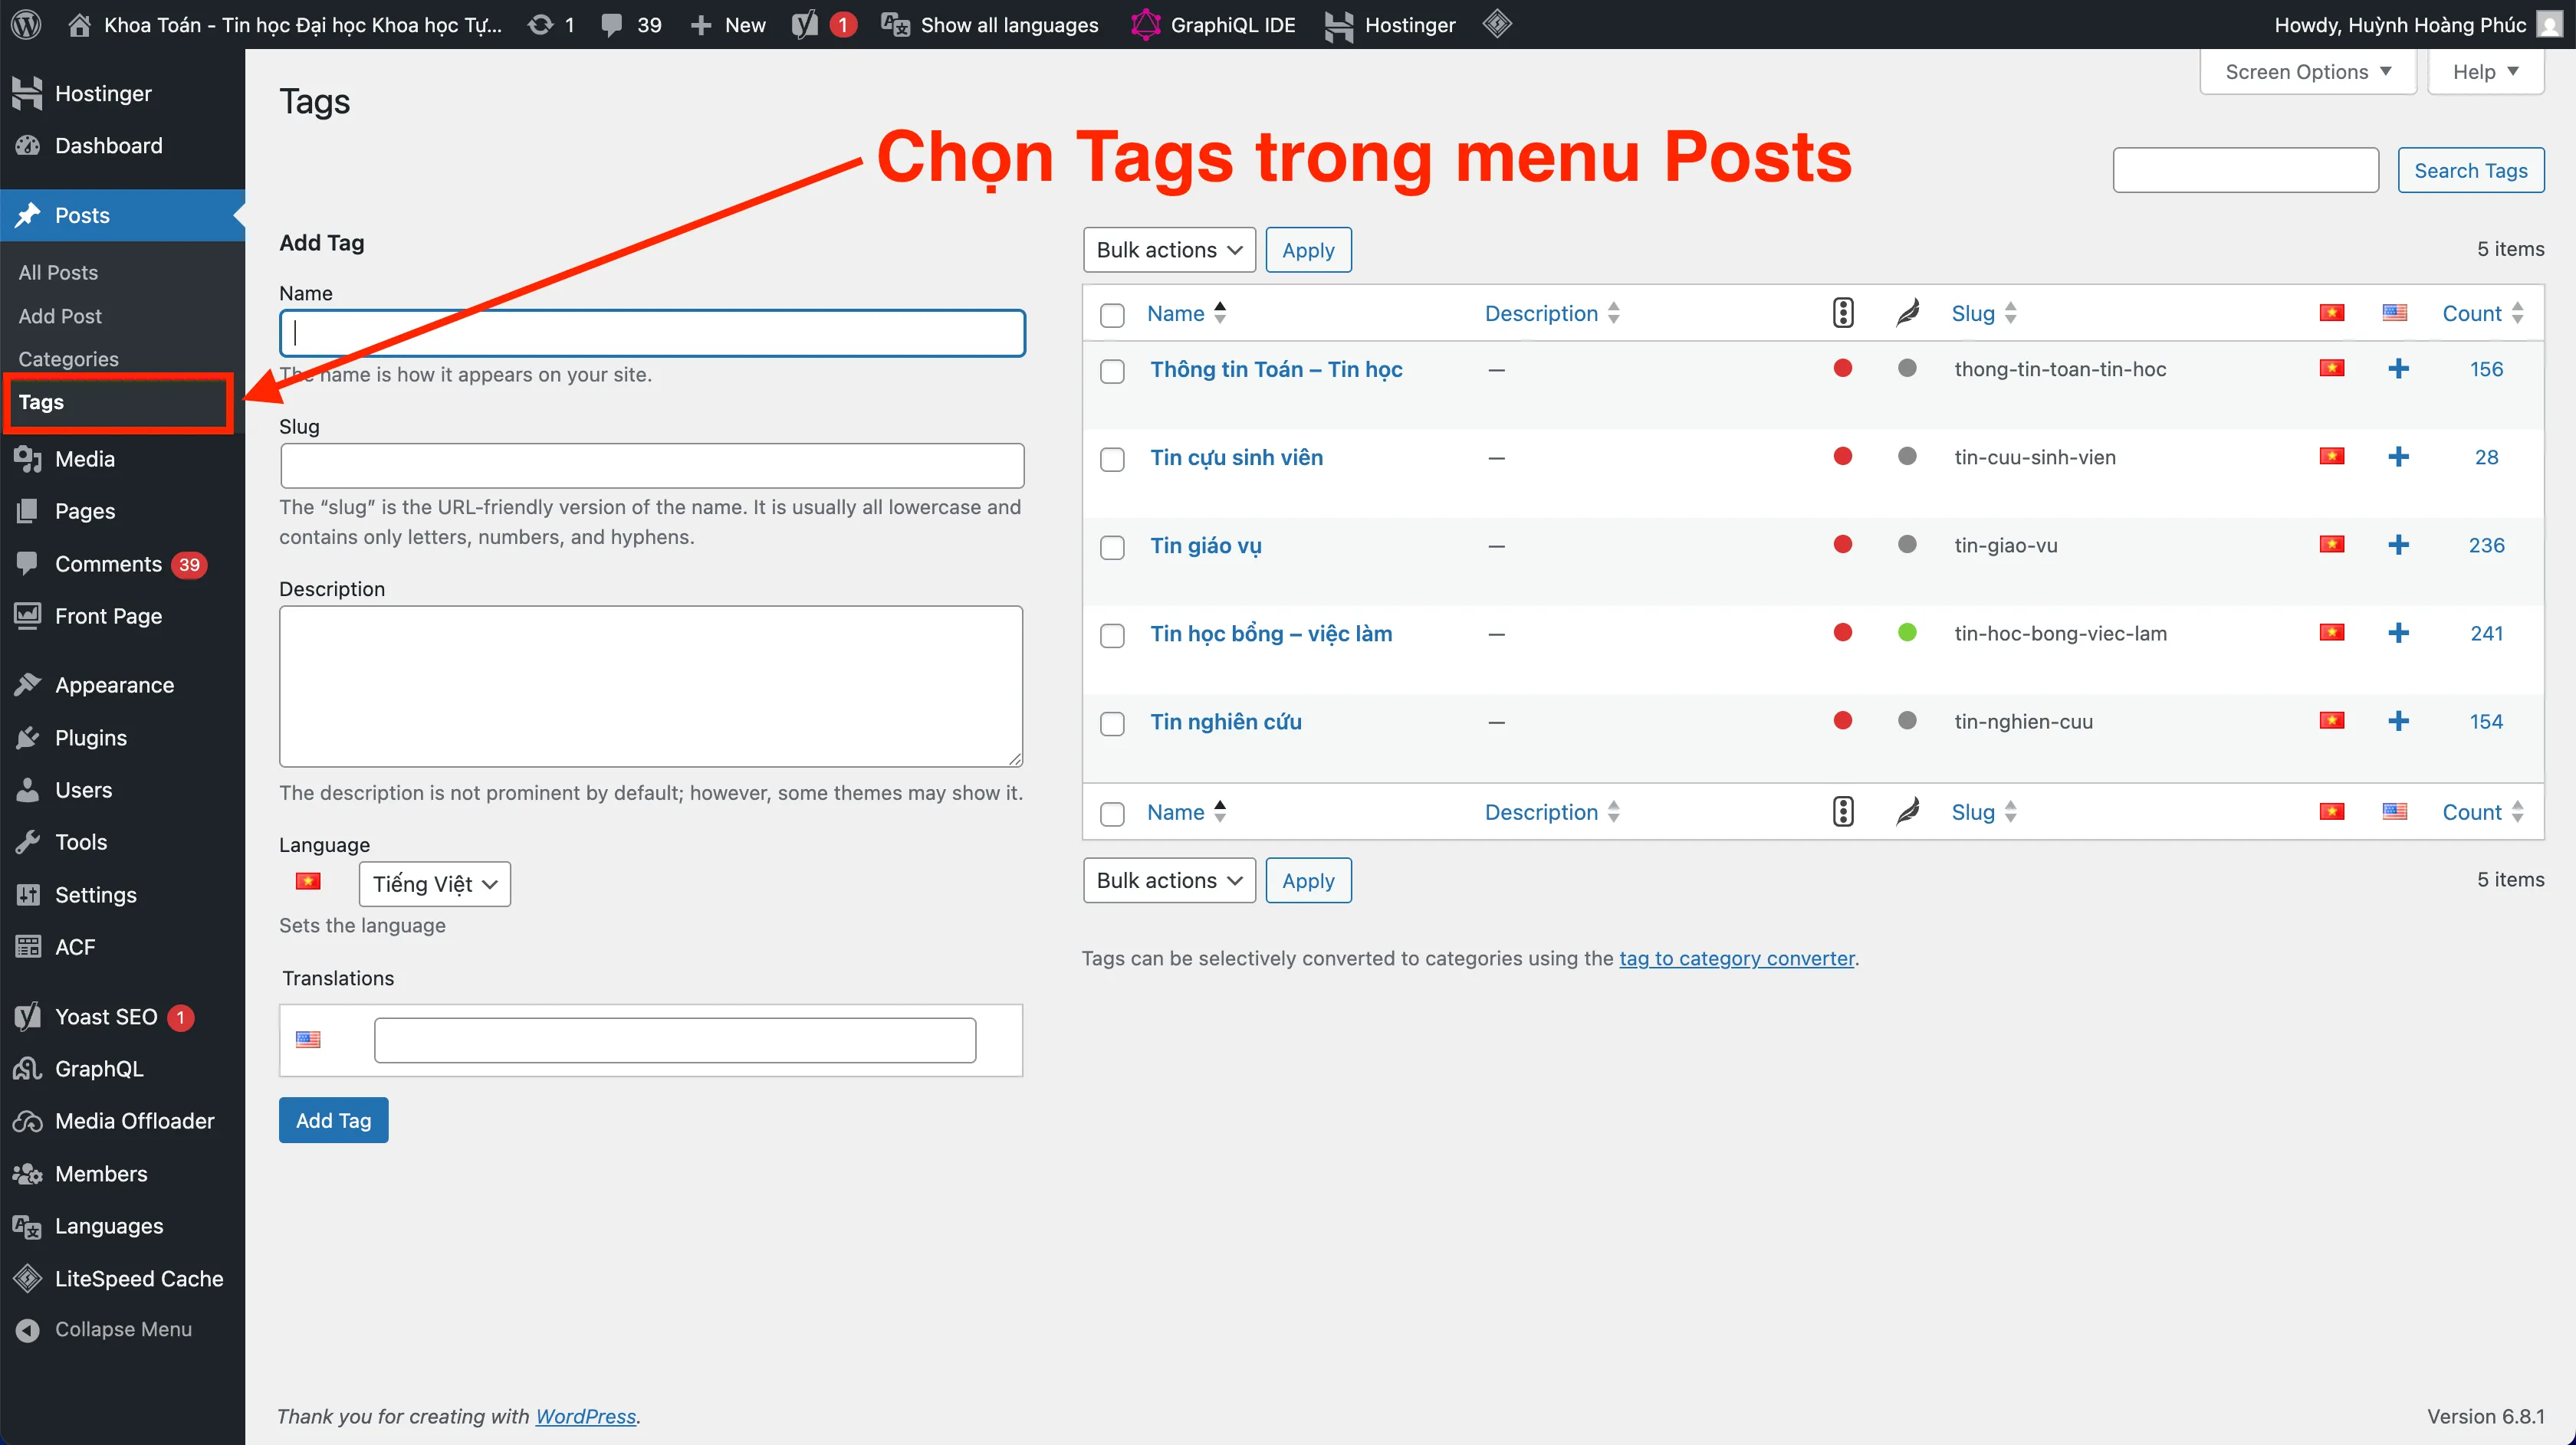Click the LiteSpeed diamond icon in admin bar

tap(1496, 24)
